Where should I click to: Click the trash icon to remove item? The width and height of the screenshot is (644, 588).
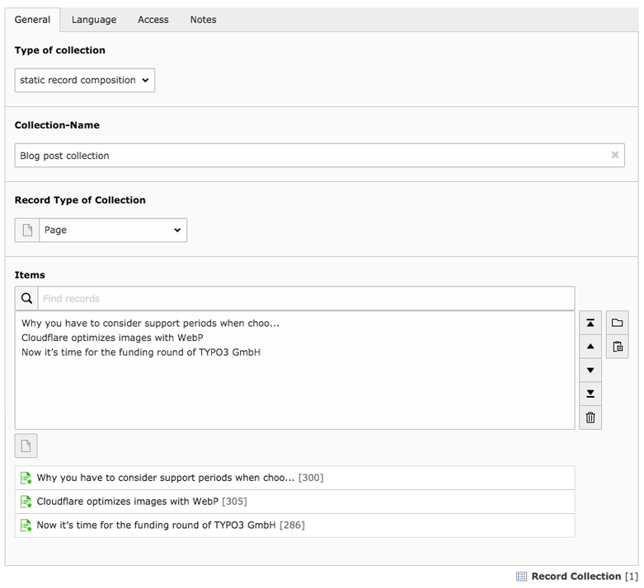click(x=590, y=418)
